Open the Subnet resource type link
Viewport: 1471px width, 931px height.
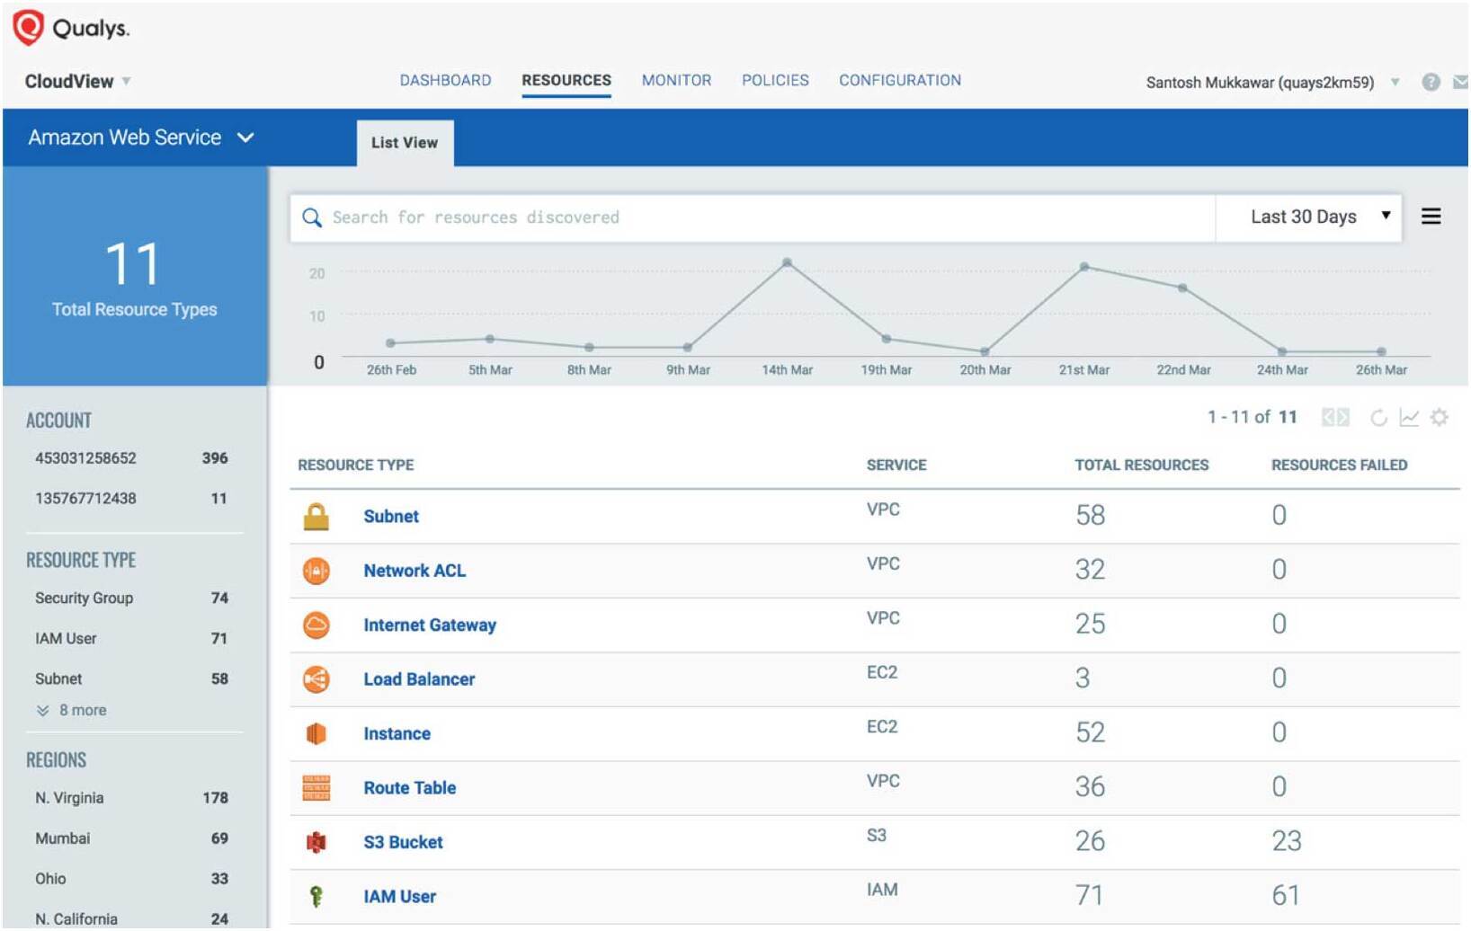pos(391,517)
